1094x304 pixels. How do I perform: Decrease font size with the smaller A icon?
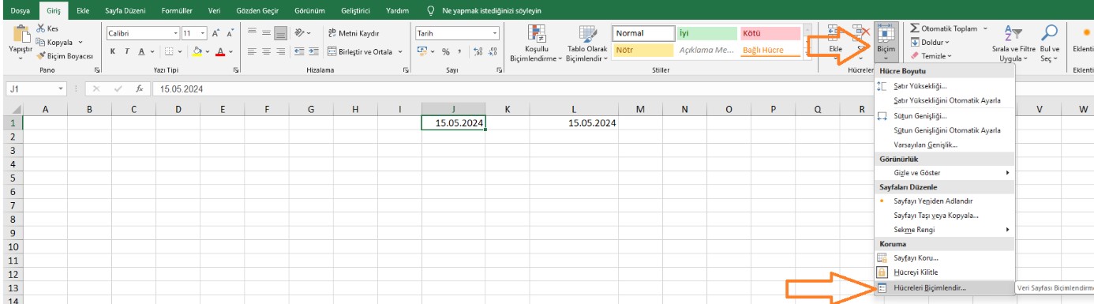230,33
